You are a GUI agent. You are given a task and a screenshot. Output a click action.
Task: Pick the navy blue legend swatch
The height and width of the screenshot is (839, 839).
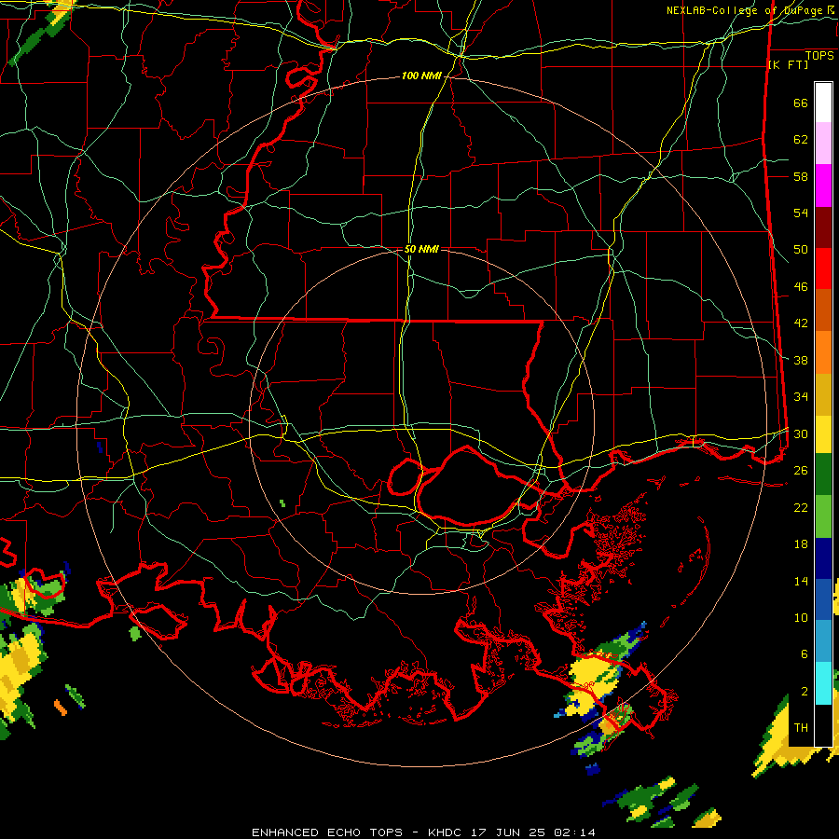[823, 558]
